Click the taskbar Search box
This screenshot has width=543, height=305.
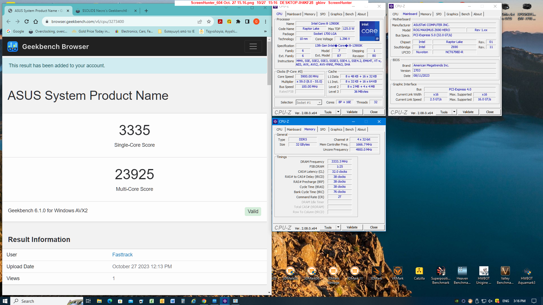coord(47,301)
